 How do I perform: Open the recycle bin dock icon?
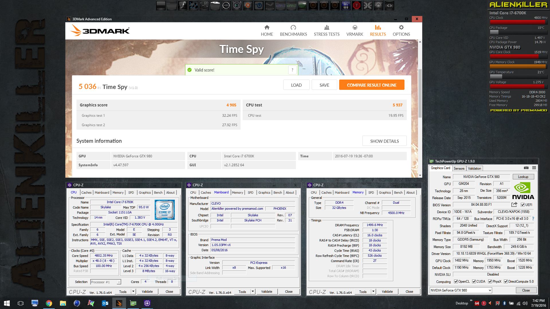389,5
